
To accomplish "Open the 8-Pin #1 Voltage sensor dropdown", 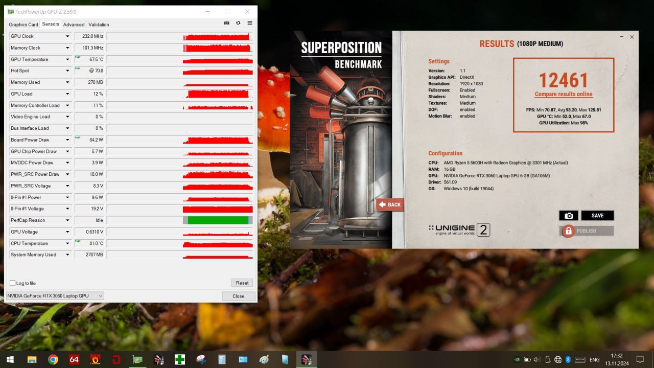I will click(67, 209).
